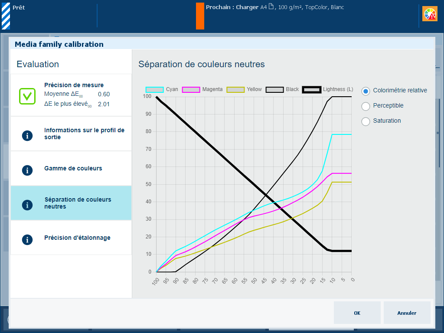Open Gamme de couleurs section

tap(73, 168)
